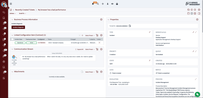Collapse the Attachments panel
The height and width of the screenshot is (98, 203).
click(12, 72)
